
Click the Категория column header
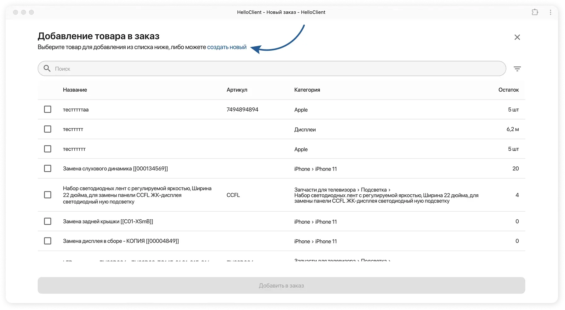point(307,90)
